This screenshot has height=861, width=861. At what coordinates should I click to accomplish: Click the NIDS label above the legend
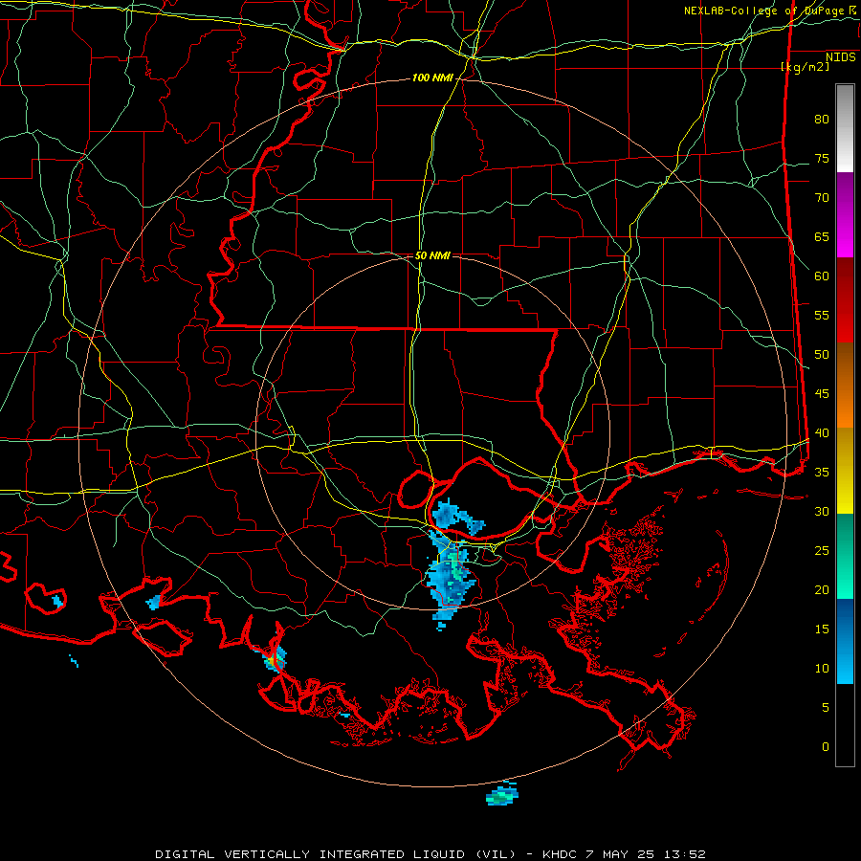pos(841,57)
